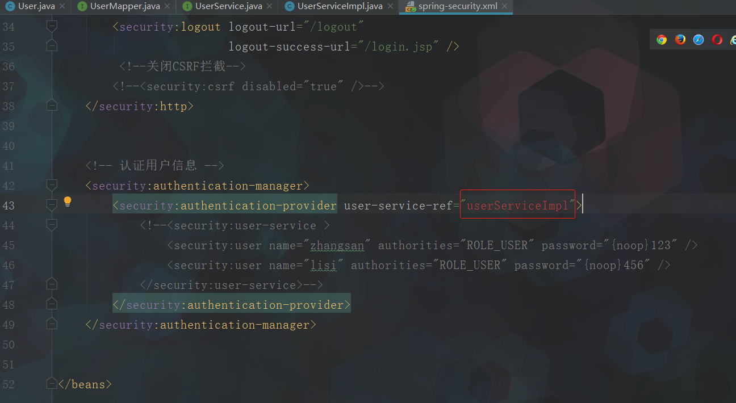Toggle the fold marker on line 48
Image resolution: width=736 pixels, height=403 pixels.
point(52,304)
